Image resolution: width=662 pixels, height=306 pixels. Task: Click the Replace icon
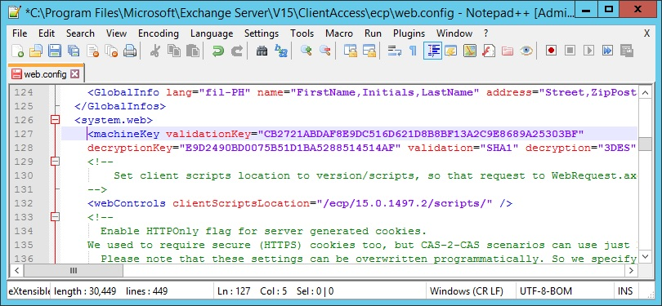(281, 51)
